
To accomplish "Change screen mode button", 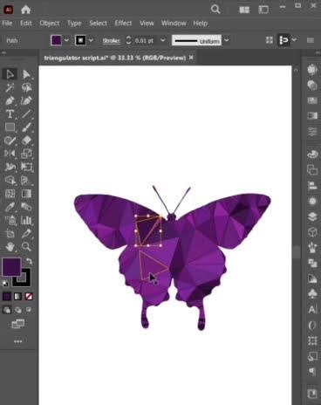I will tap(18, 324).
